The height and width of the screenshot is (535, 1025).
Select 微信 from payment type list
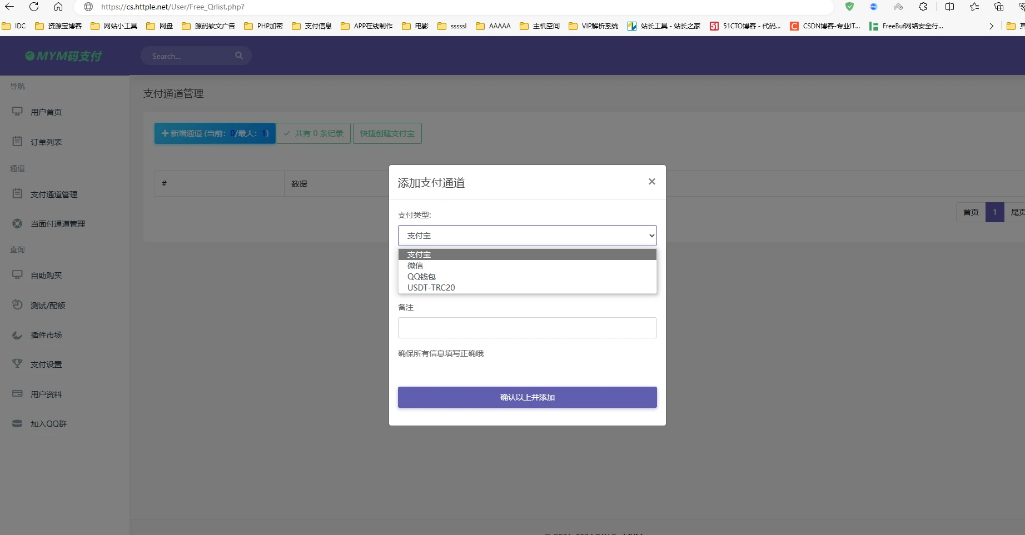415,266
